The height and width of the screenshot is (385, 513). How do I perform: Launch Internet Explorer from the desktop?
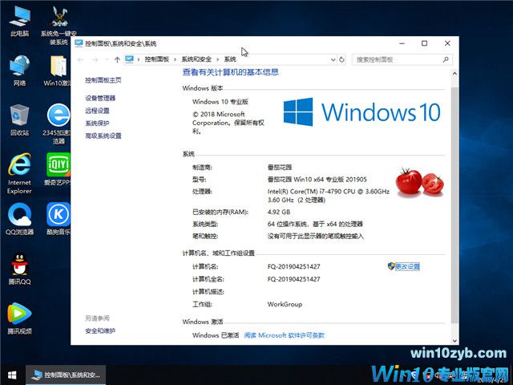click(x=19, y=173)
